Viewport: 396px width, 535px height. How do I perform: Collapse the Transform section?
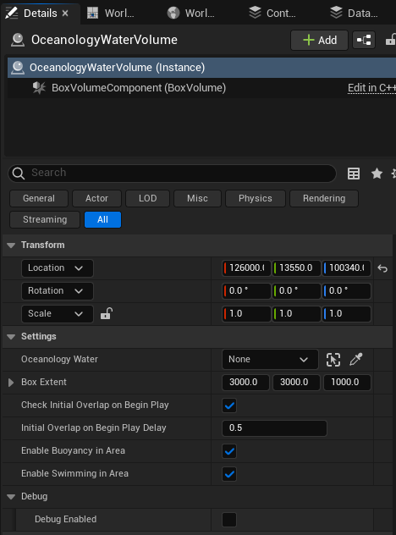[x=11, y=245]
